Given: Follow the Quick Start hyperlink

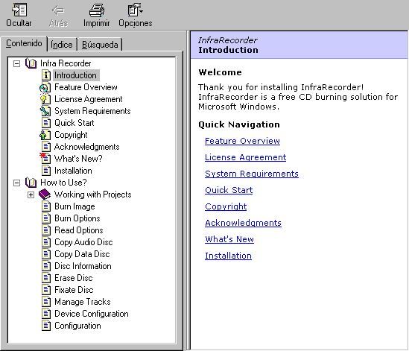Looking at the screenshot, I should coord(229,190).
